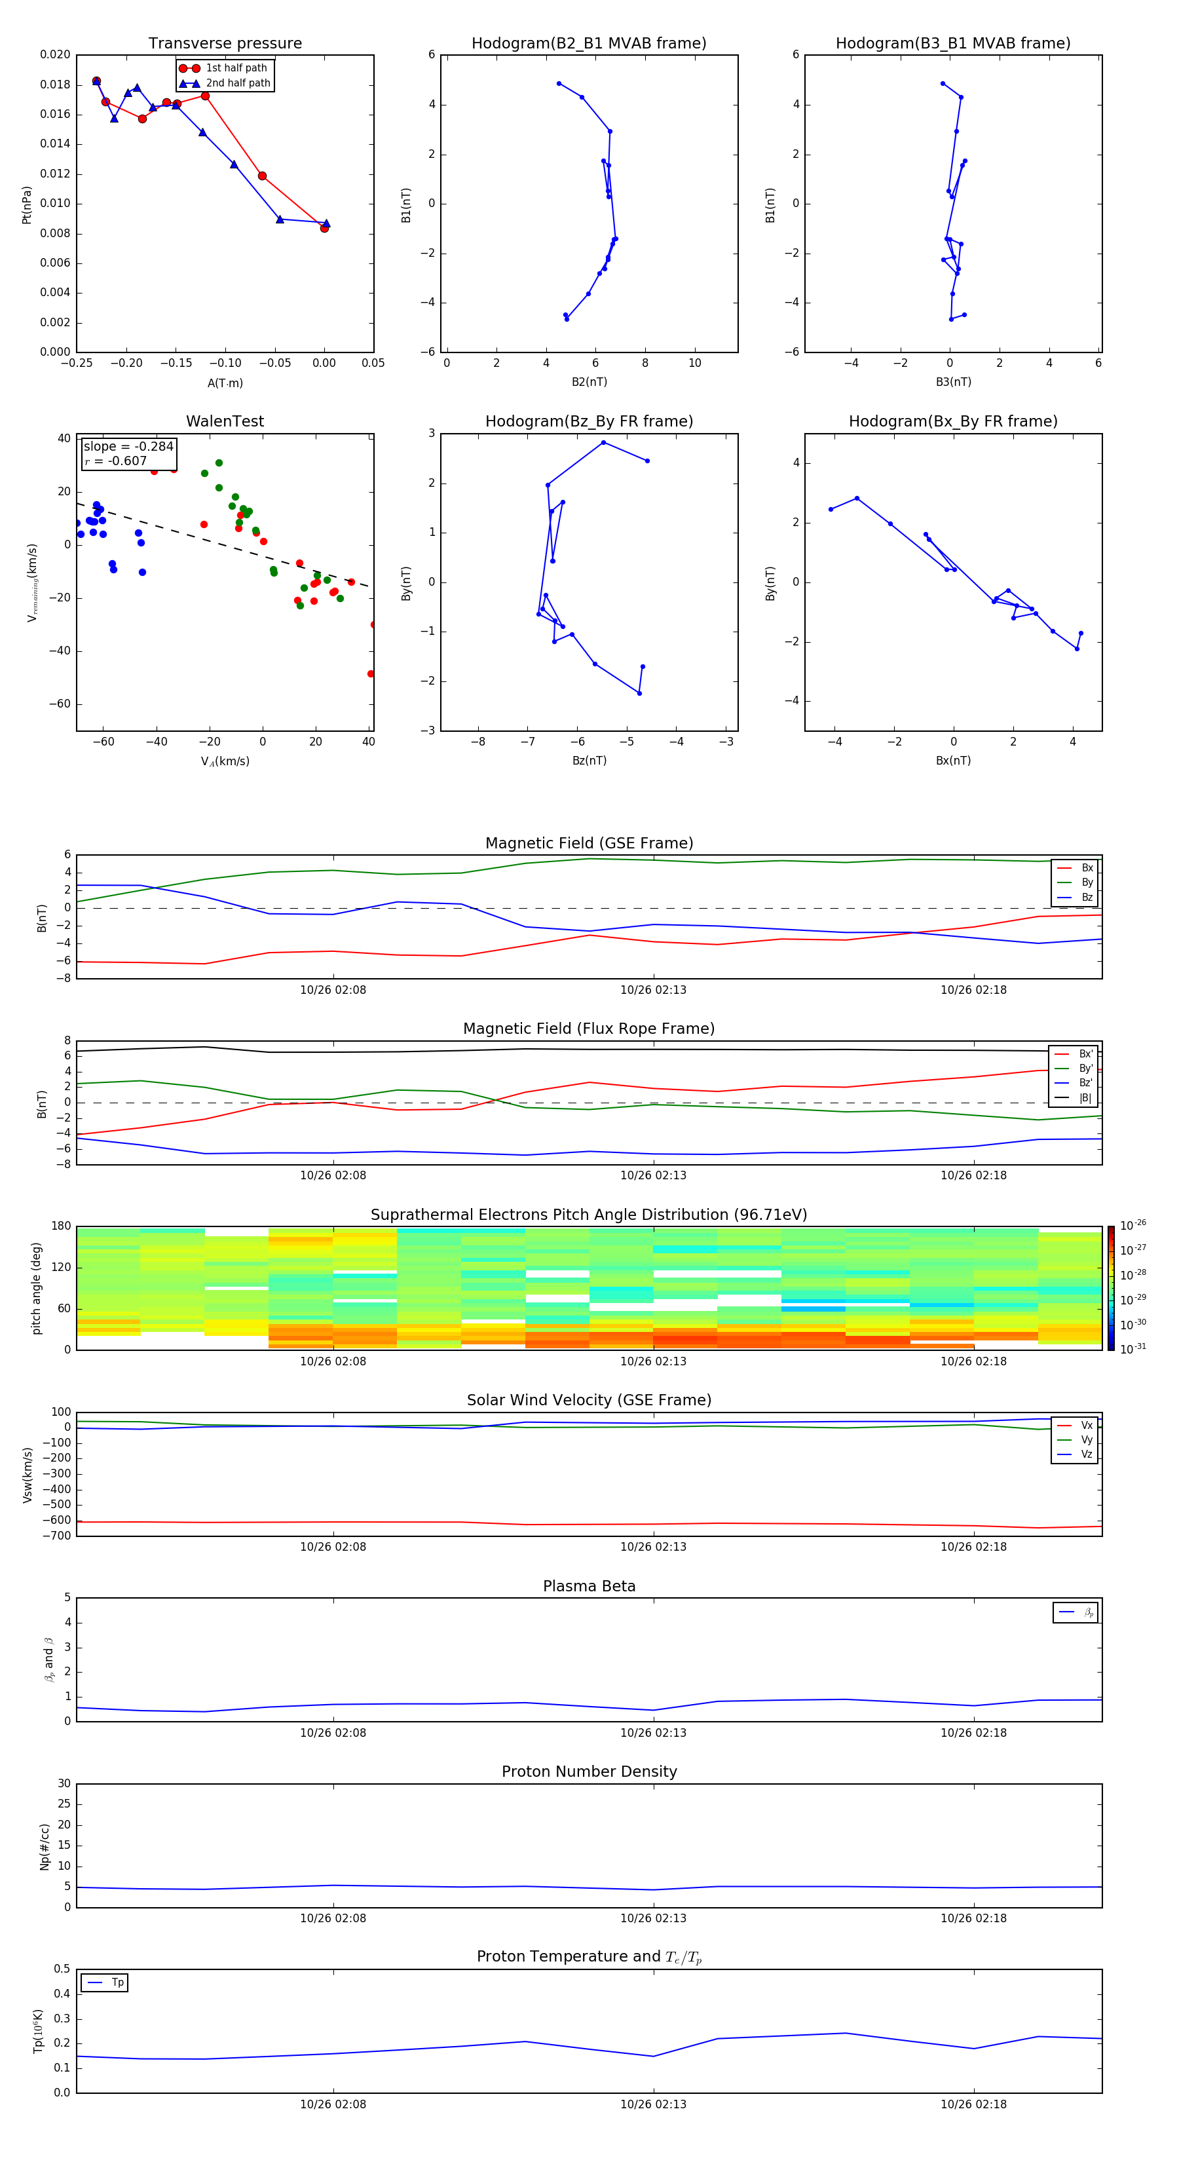Click the 'Vsw(km/s)' axis label
1179x2162 pixels.
28,1474
